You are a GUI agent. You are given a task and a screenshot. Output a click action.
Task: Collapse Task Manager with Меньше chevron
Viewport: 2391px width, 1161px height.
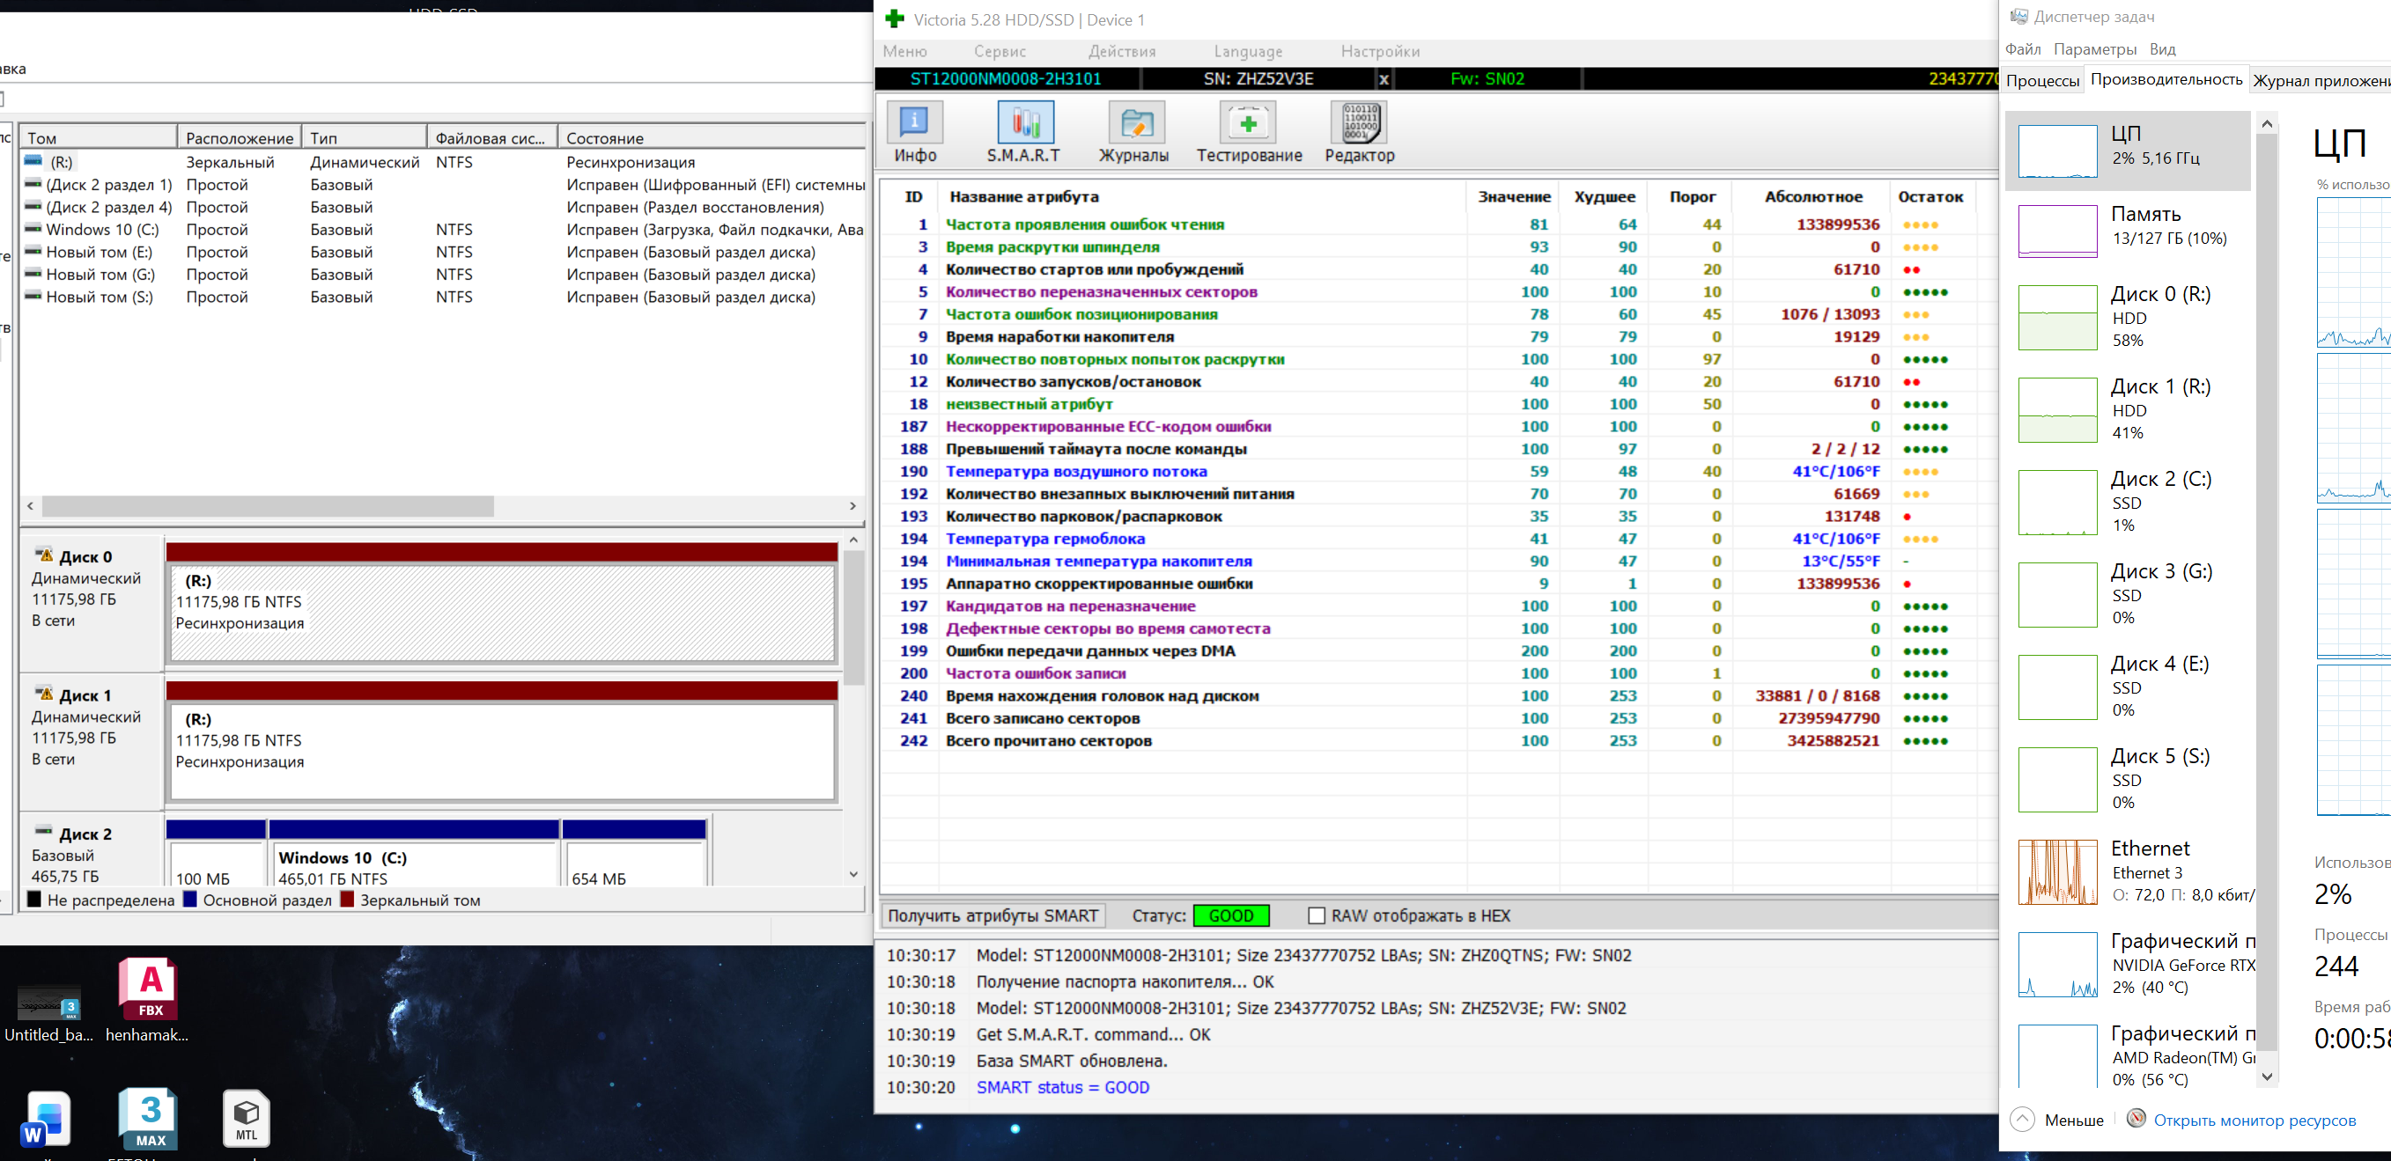pos(2023,1120)
